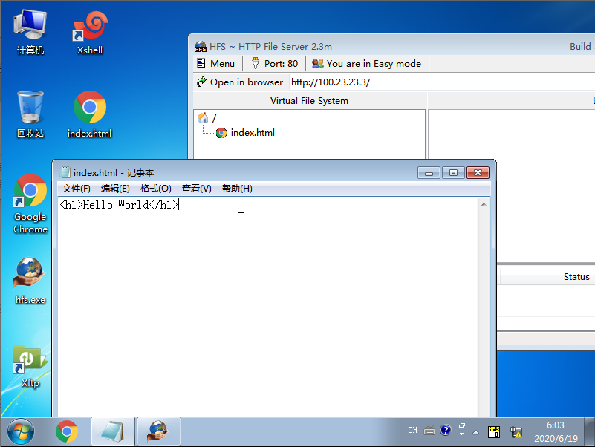Select index.html in Virtual File System tree

click(x=252, y=133)
